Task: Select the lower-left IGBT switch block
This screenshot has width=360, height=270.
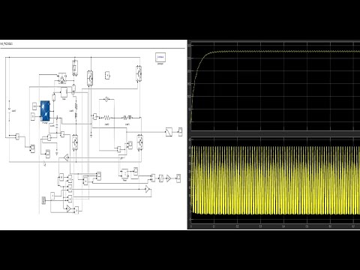Action: [75, 142]
